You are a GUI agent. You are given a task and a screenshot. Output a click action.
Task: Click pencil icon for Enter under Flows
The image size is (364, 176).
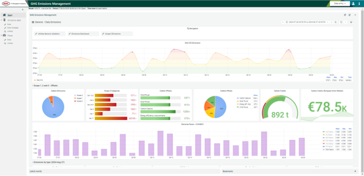[x=5, y=40]
